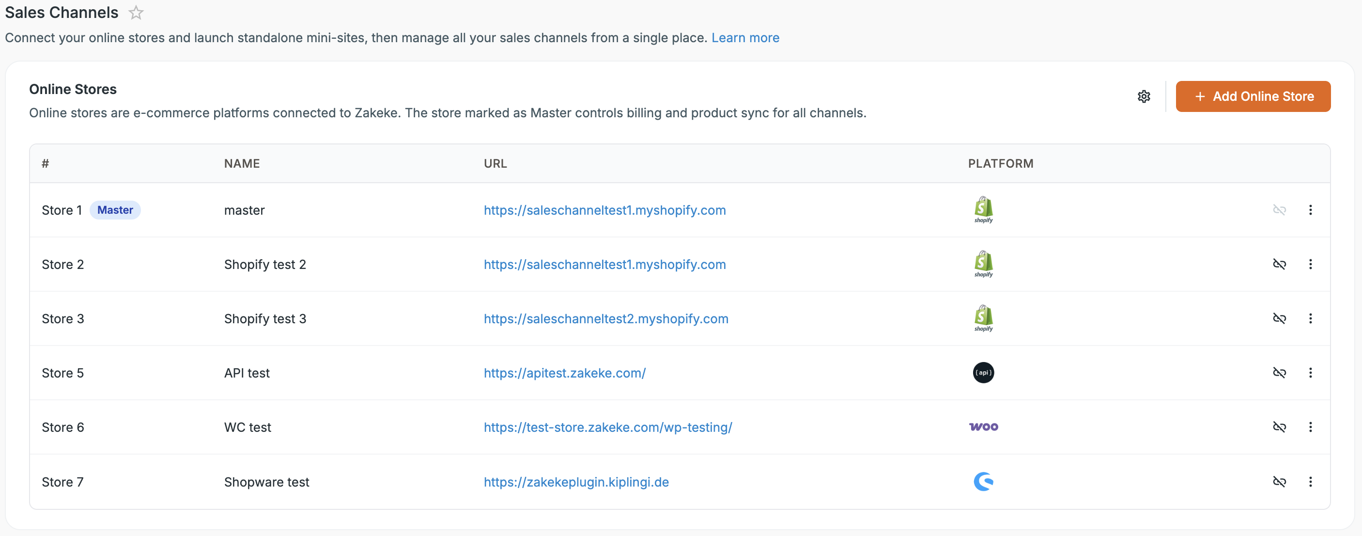Screen dimensions: 1362x536
Task: Open https://zakekeplugin.kiplingi.de link
Action: click(576, 482)
